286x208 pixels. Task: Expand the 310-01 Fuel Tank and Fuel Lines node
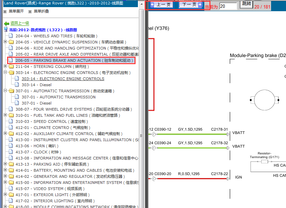pyautogui.click(x=5, y=115)
